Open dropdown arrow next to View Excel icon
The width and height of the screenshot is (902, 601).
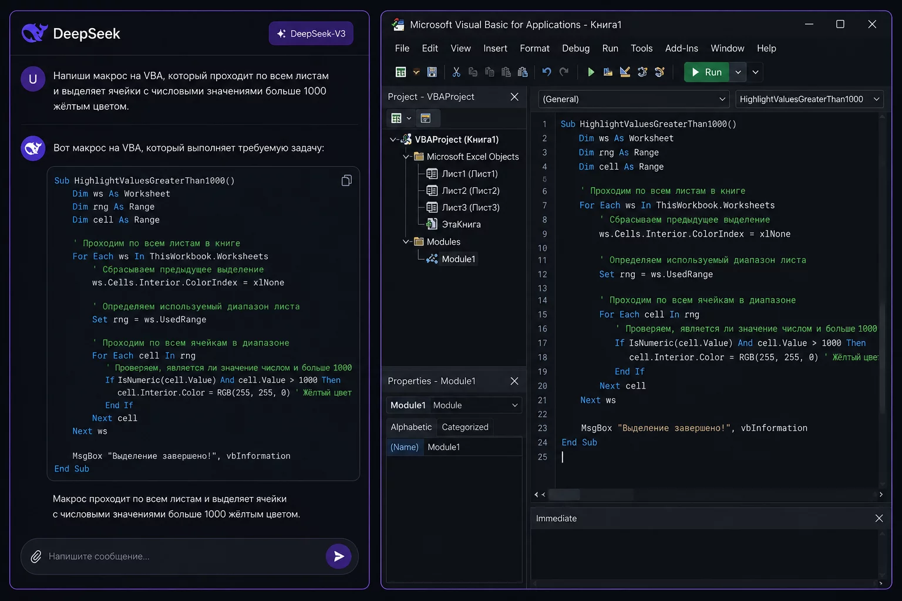[x=416, y=72]
